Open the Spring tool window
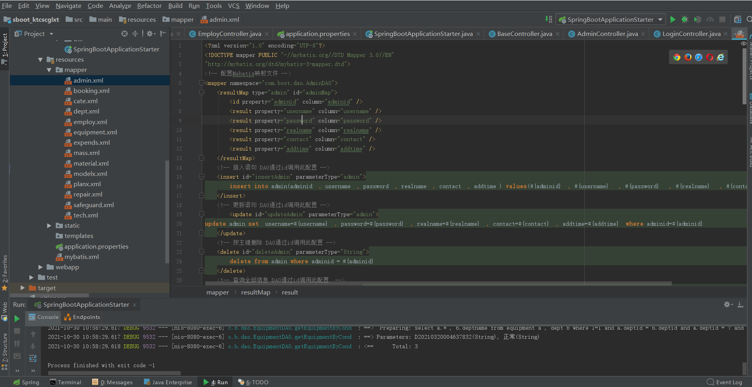This screenshot has width=752, height=387. click(x=26, y=382)
